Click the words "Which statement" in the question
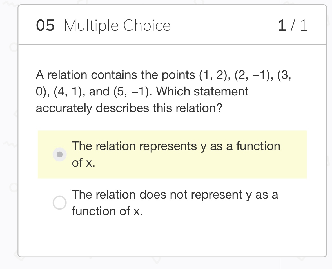 (x=202, y=92)
